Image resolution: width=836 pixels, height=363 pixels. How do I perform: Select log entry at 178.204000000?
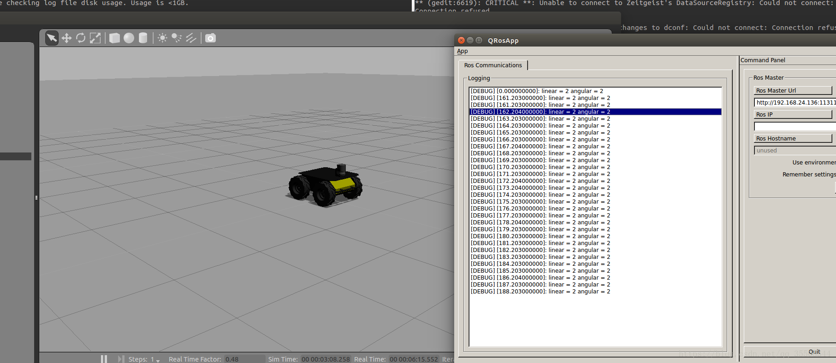coord(595,222)
